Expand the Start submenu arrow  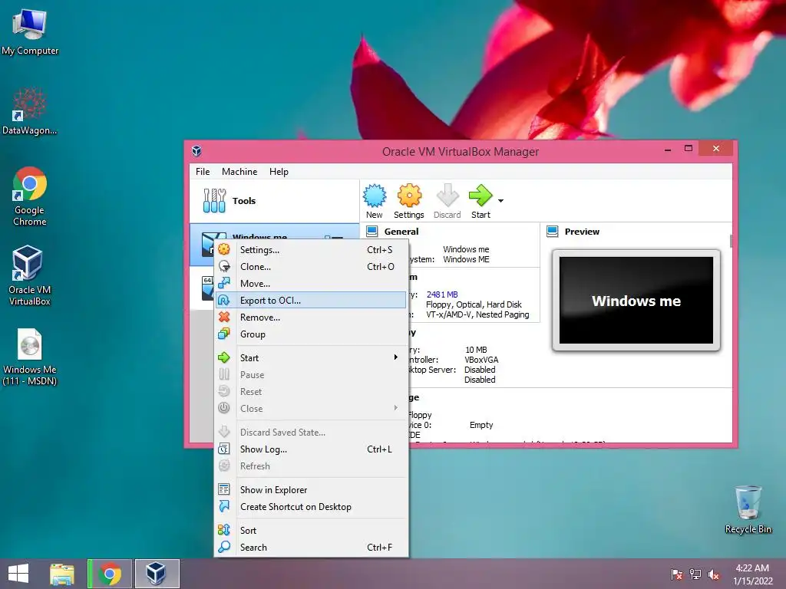pos(396,357)
